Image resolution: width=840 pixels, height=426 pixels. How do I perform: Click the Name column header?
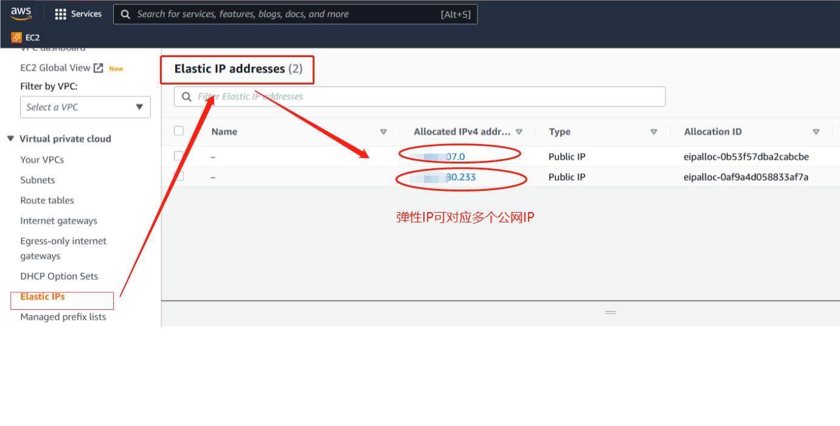tap(224, 132)
